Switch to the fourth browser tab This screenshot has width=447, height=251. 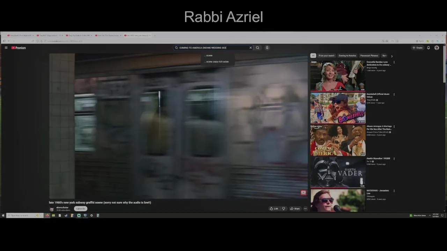[x=108, y=36]
